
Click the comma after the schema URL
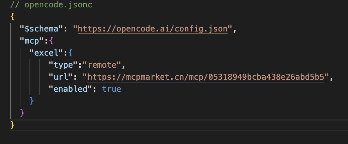235,29
